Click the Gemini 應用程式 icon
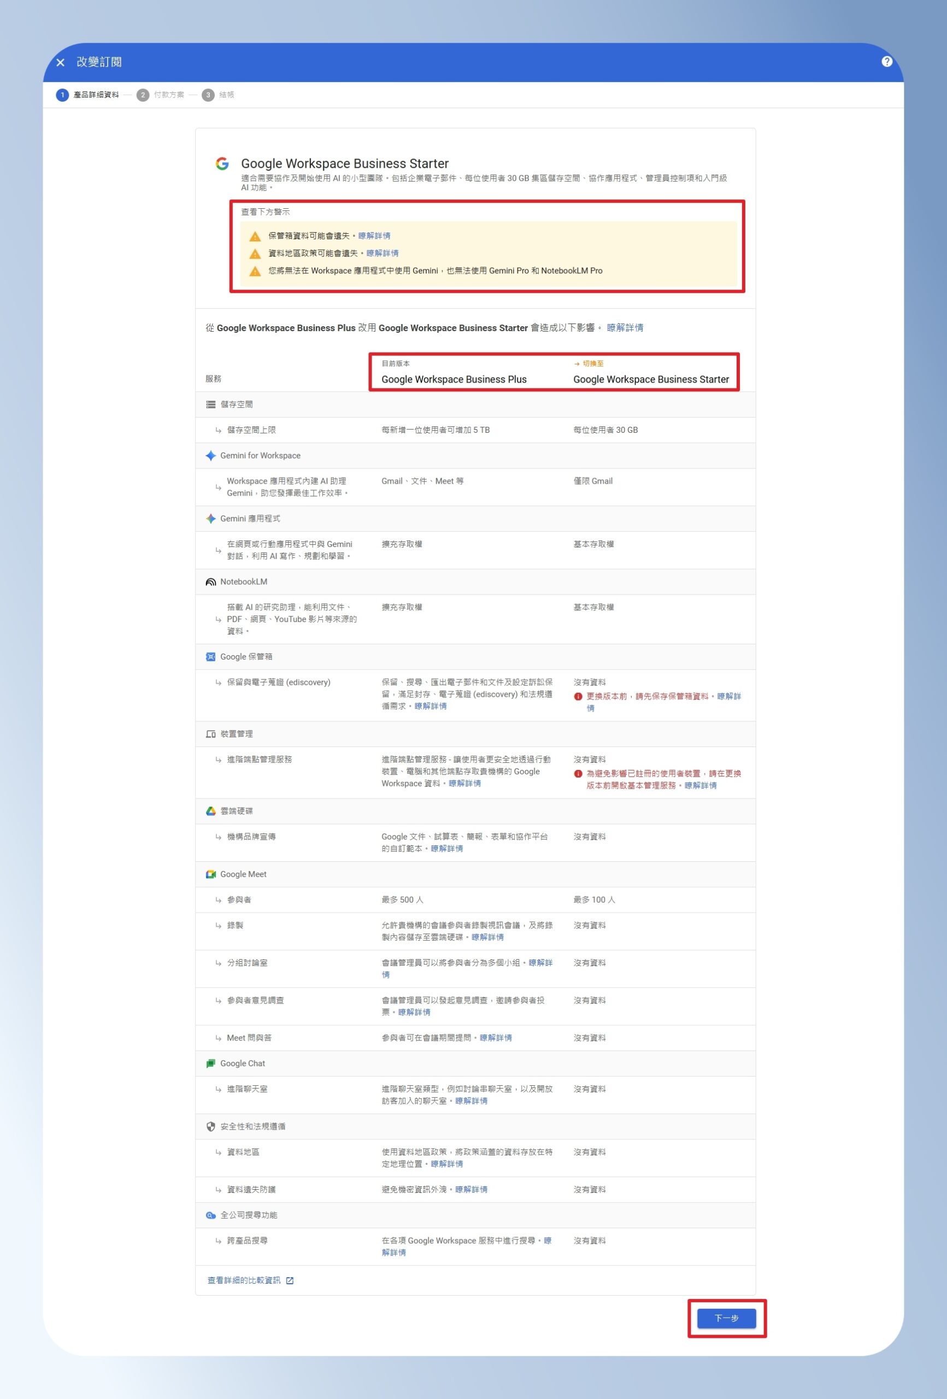The height and width of the screenshot is (1399, 947). tap(211, 518)
